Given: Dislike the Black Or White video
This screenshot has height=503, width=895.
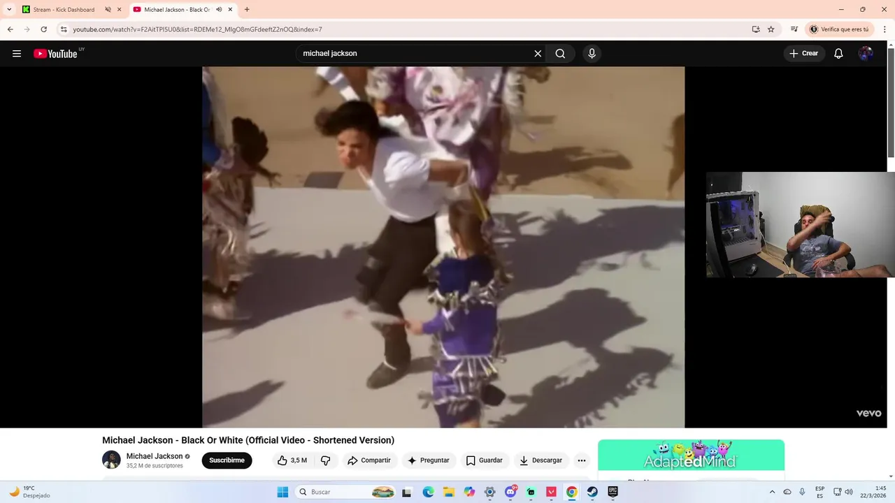Looking at the screenshot, I should [325, 460].
